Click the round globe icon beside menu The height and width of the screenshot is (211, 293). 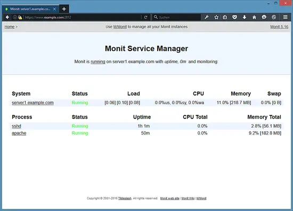pos(274,18)
